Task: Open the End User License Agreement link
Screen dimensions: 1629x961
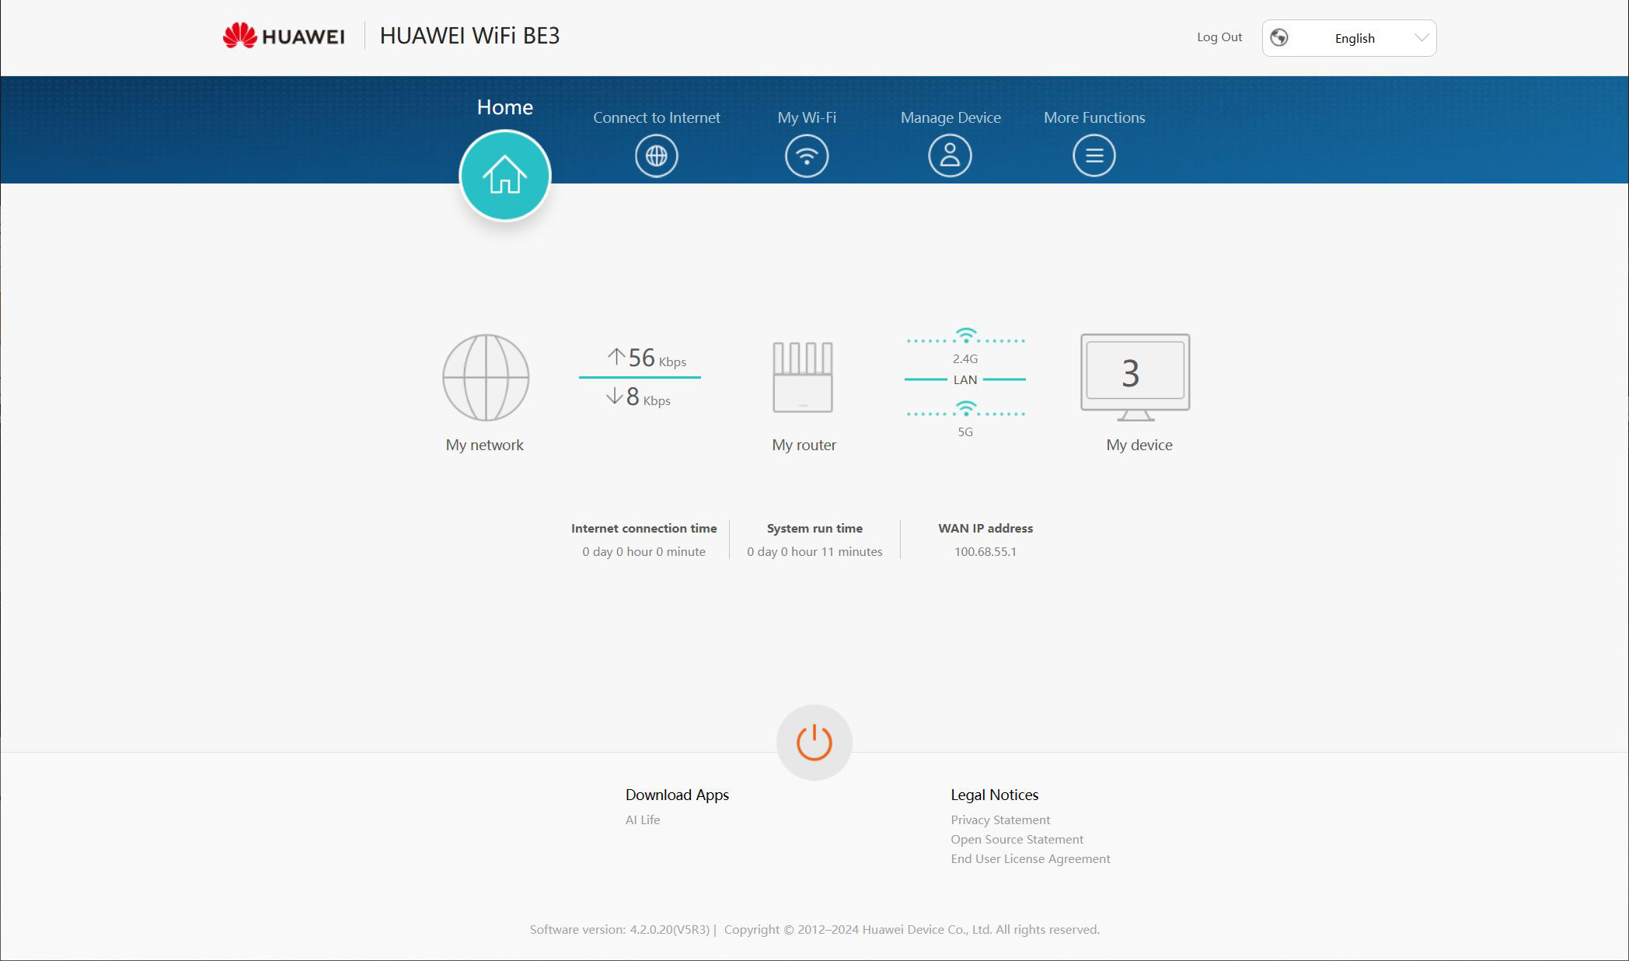Action: 1031,858
